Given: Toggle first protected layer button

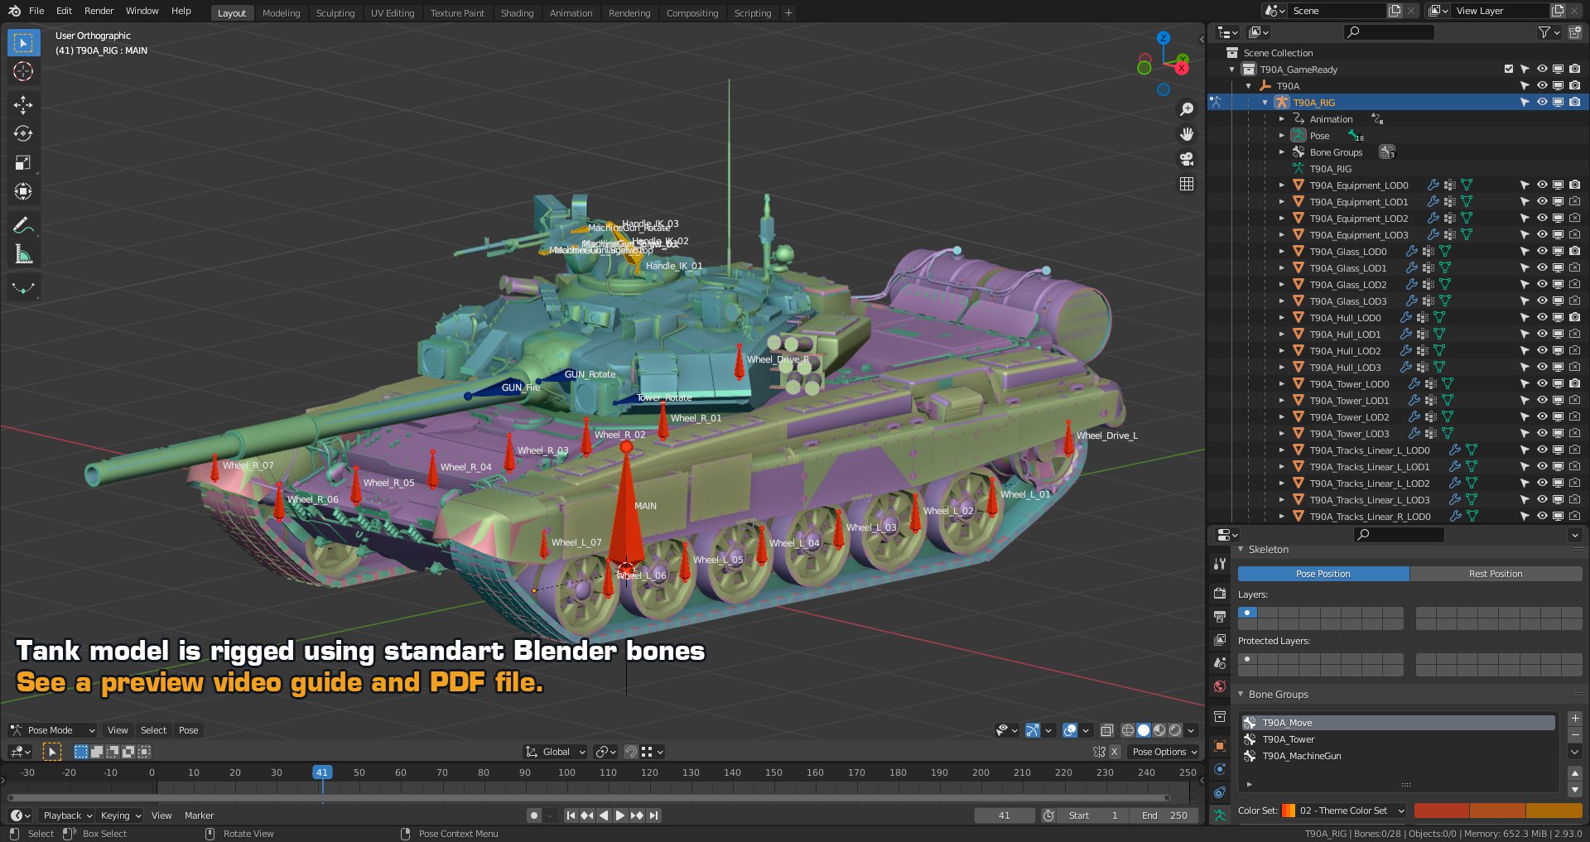Looking at the screenshot, I should tap(1247, 659).
